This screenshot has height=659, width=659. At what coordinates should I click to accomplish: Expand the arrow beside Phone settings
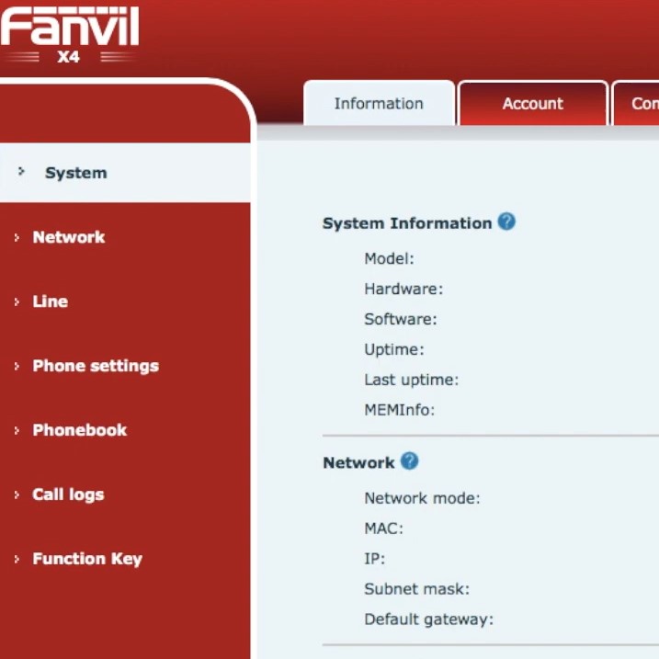tap(17, 366)
